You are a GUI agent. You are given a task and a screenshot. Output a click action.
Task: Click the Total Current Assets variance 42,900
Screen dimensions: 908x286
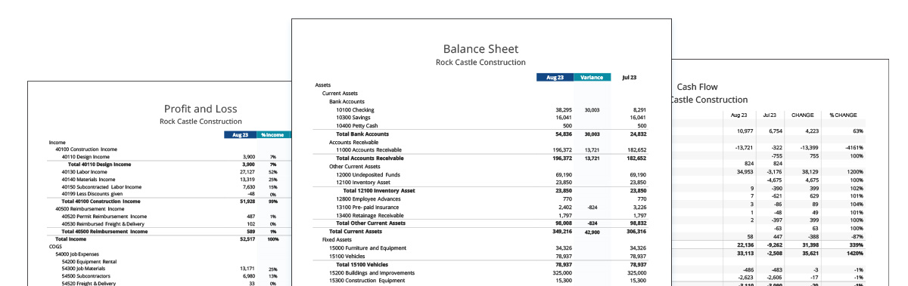(592, 232)
